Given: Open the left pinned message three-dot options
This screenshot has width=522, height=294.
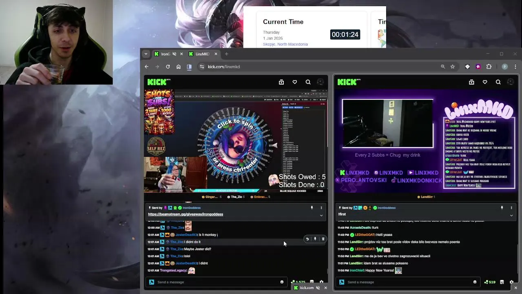Looking at the screenshot, I should click(321, 208).
